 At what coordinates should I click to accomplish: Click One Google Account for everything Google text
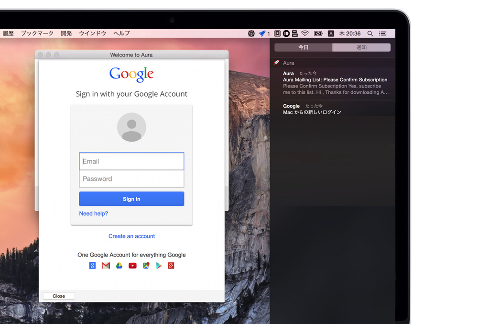pyautogui.click(x=132, y=255)
